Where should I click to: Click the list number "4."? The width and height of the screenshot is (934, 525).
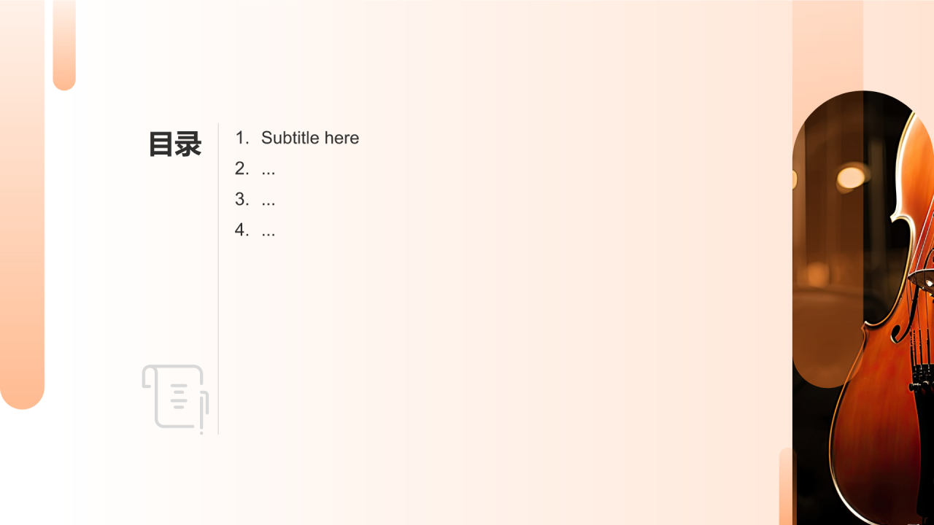(242, 230)
